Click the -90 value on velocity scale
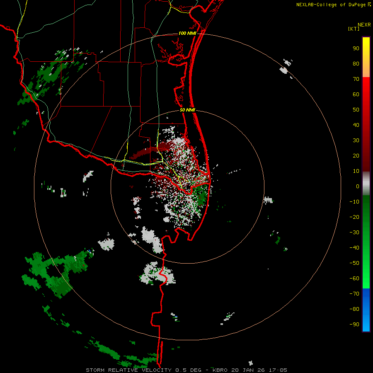373x373 pixels. coord(354,325)
